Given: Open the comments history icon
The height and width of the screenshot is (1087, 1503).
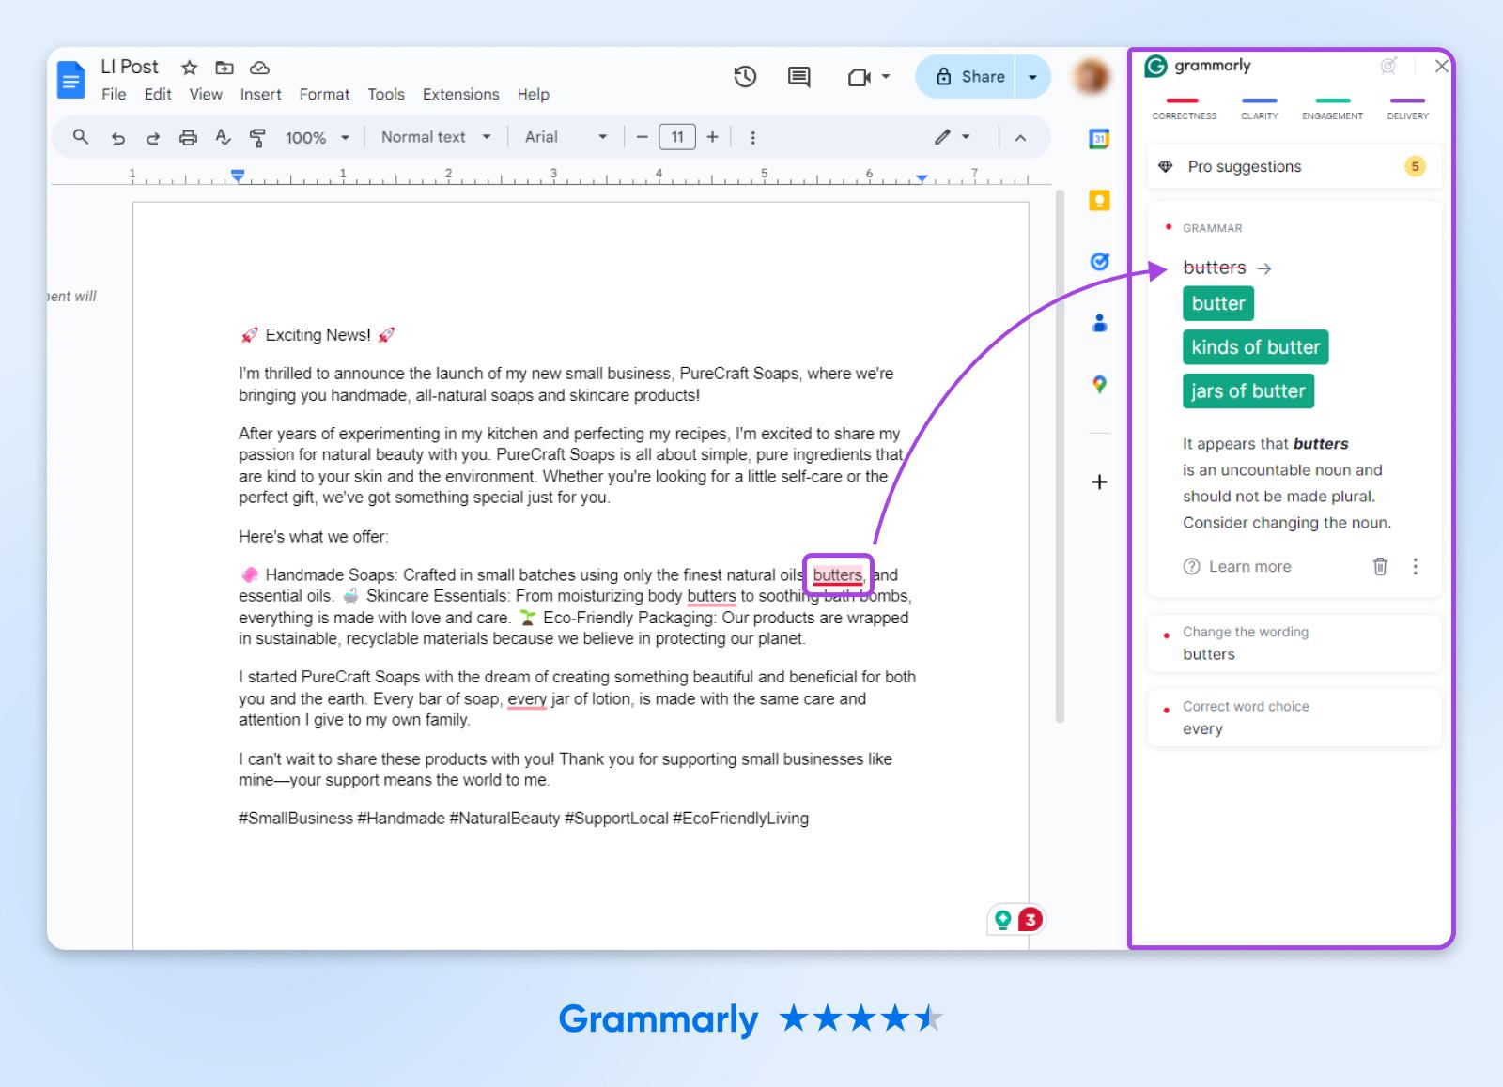Looking at the screenshot, I should [799, 77].
